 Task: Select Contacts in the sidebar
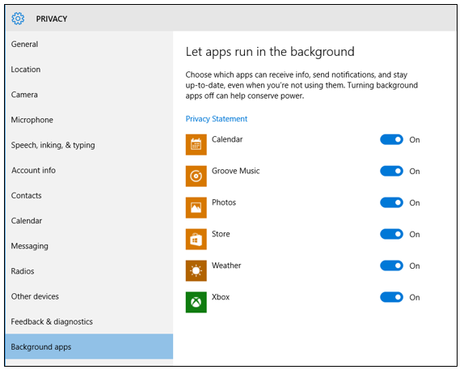coord(89,195)
